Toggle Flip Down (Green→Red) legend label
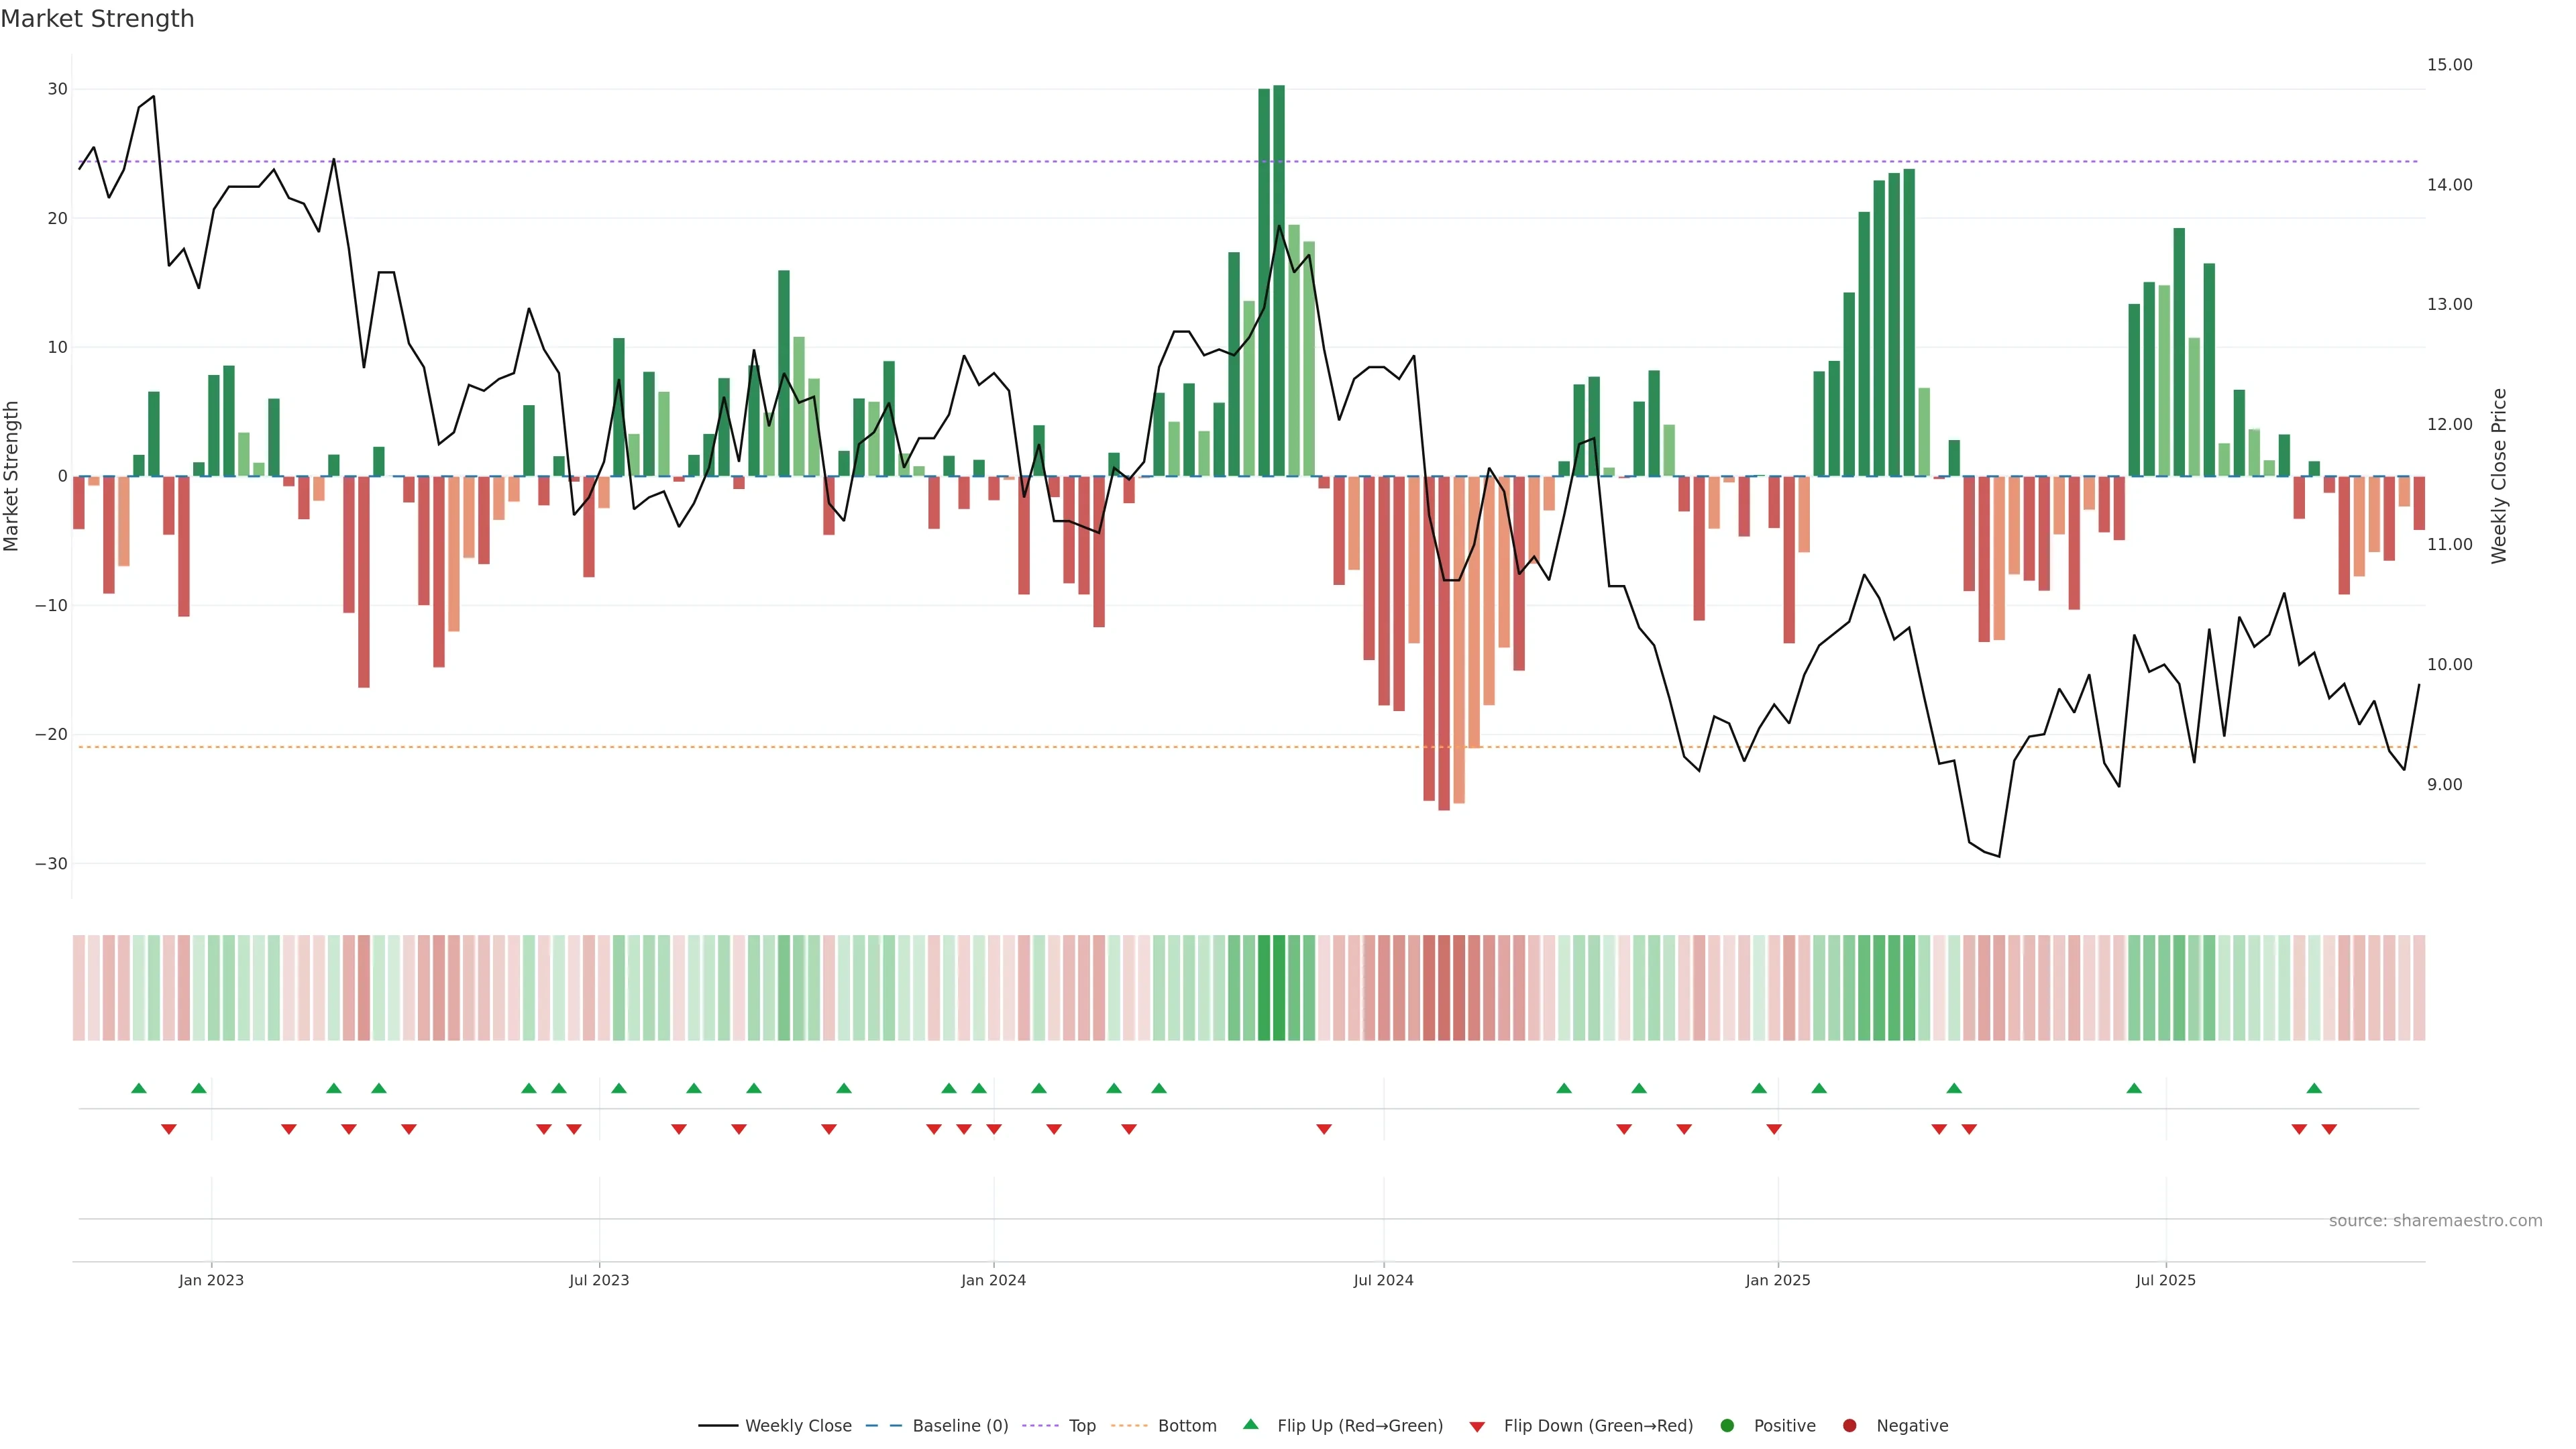 [x=1598, y=1425]
